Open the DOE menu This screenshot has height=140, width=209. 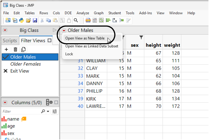(x=68, y=13)
